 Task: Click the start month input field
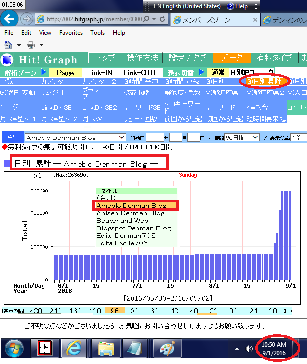coord(175,137)
